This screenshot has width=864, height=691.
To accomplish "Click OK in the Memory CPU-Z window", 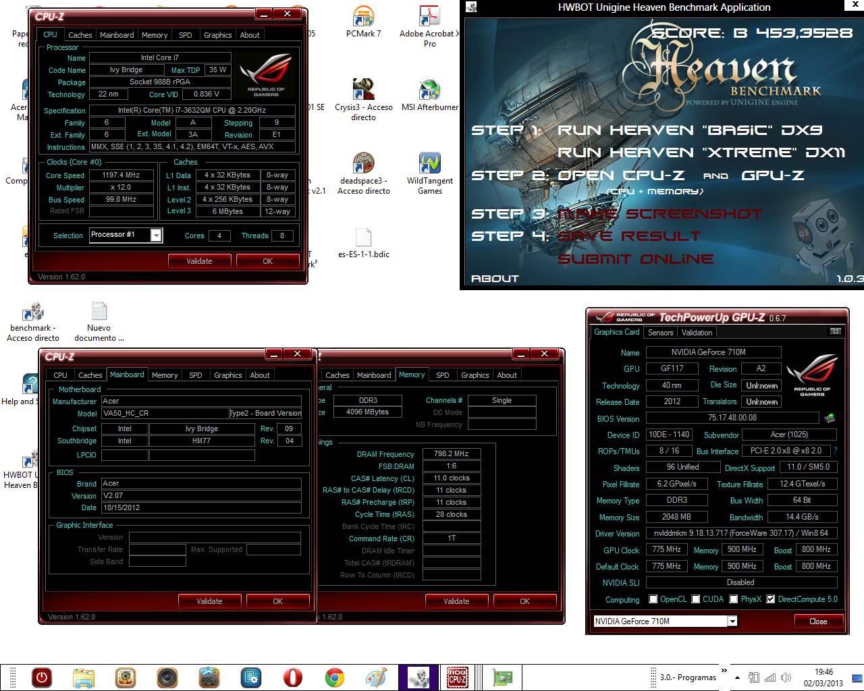I will [524, 601].
